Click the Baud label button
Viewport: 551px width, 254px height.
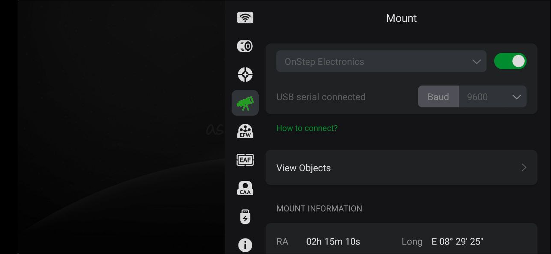pyautogui.click(x=438, y=97)
